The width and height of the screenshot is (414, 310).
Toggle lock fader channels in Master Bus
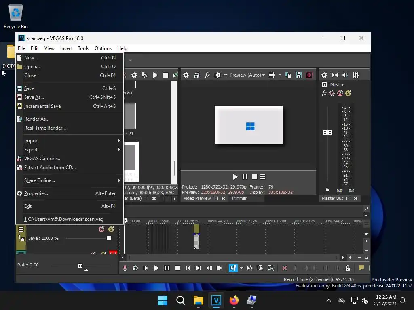tap(327, 190)
